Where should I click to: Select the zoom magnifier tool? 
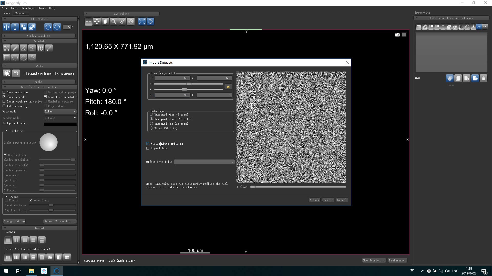point(114,22)
